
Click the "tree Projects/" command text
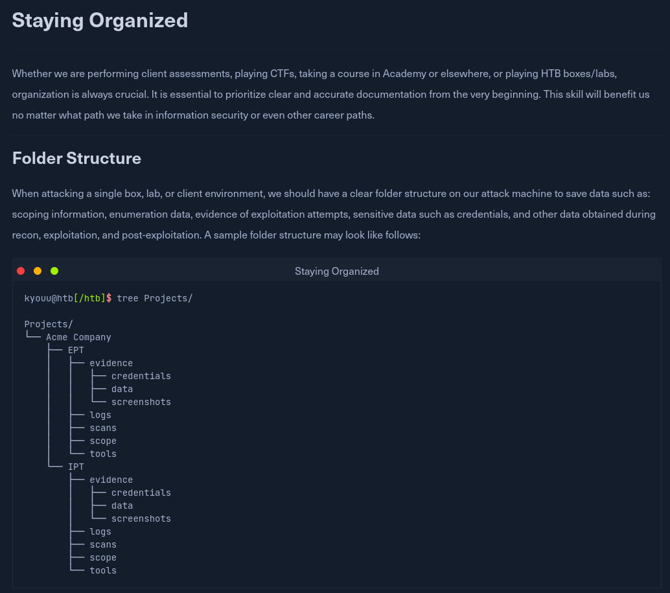(x=155, y=298)
